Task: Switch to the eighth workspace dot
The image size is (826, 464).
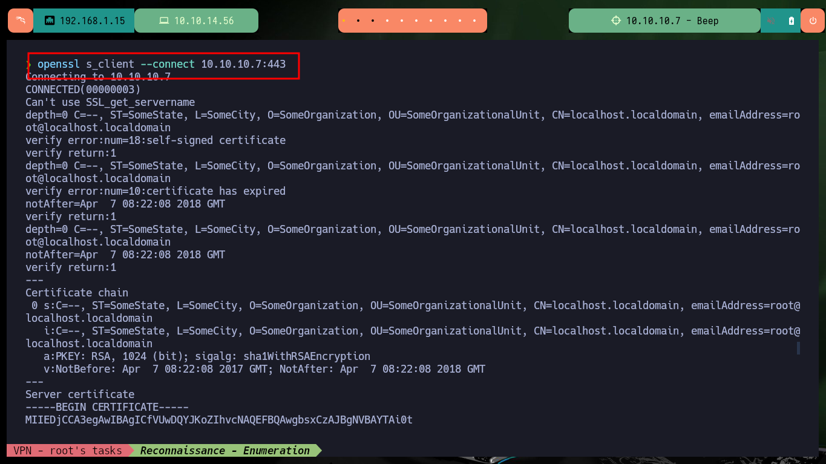Action: click(445, 21)
